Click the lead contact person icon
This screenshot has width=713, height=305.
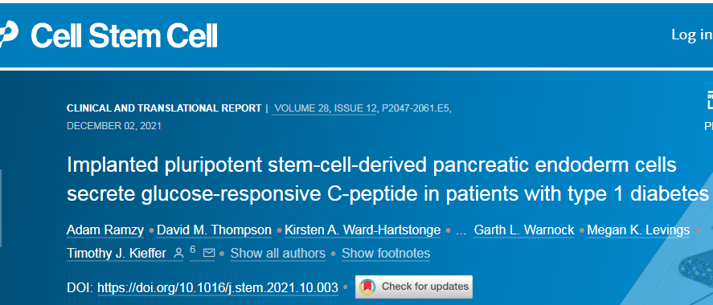pyautogui.click(x=179, y=253)
